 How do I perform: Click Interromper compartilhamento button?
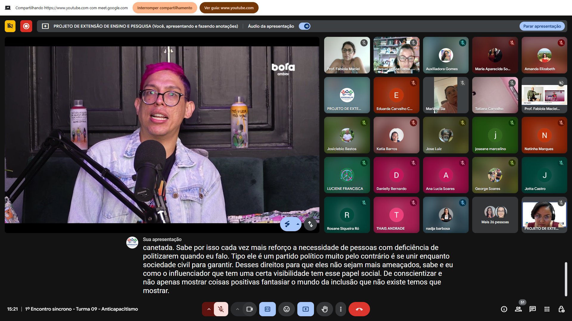164,8
